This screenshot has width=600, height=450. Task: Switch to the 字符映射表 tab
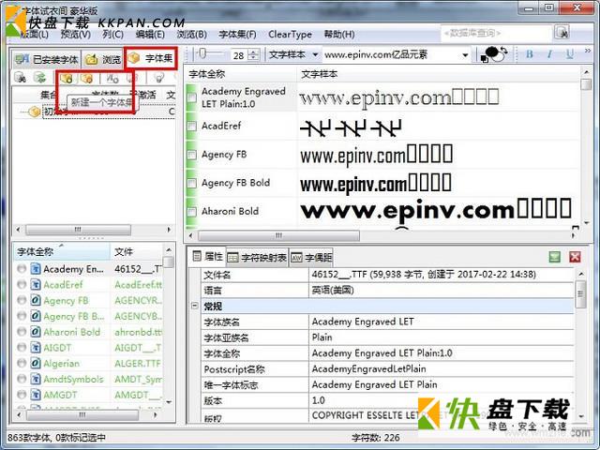257,258
